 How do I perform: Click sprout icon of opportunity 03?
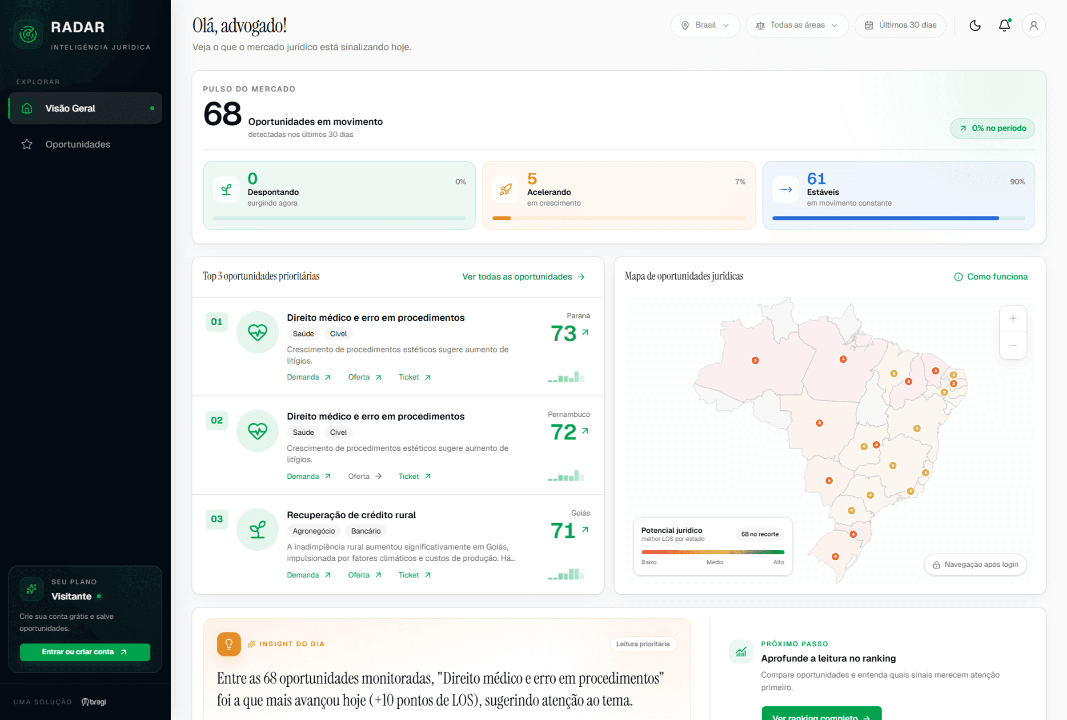point(257,530)
